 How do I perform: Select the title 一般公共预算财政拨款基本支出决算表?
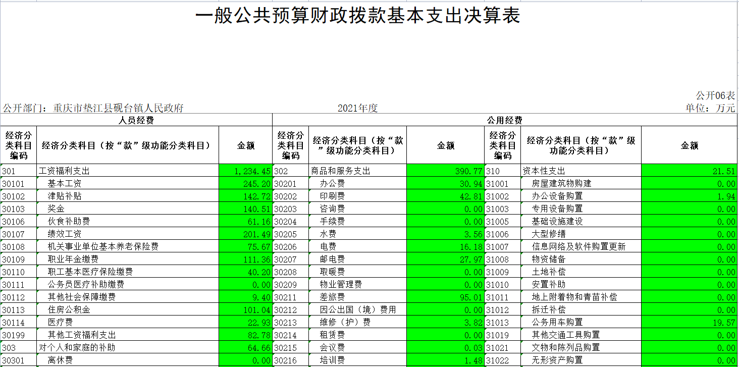tap(358, 16)
